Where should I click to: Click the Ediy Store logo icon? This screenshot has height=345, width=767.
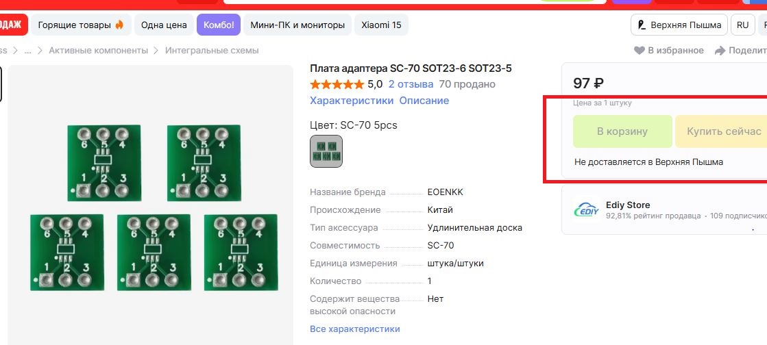[x=587, y=209]
